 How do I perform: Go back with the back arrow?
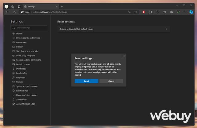click(7, 12)
